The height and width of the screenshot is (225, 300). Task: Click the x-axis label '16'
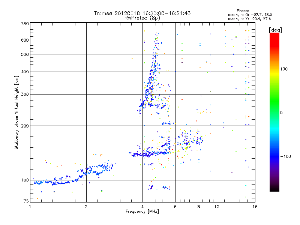pos(255,207)
